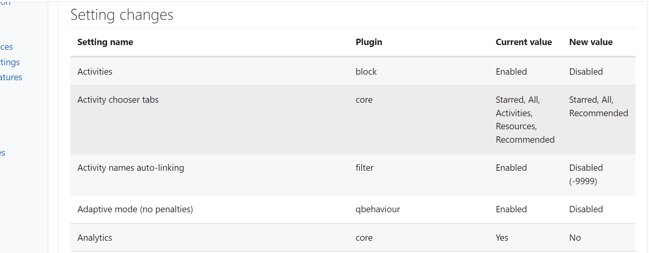Click the Disabled (-9999) new value cell
Viewport: 649px width, 253px height.
(x=586, y=174)
